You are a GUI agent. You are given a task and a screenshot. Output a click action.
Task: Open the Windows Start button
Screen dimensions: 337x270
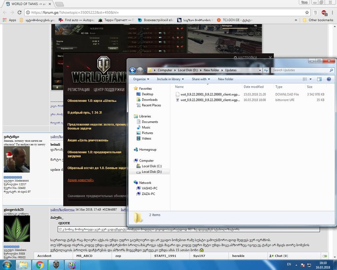[7, 265]
